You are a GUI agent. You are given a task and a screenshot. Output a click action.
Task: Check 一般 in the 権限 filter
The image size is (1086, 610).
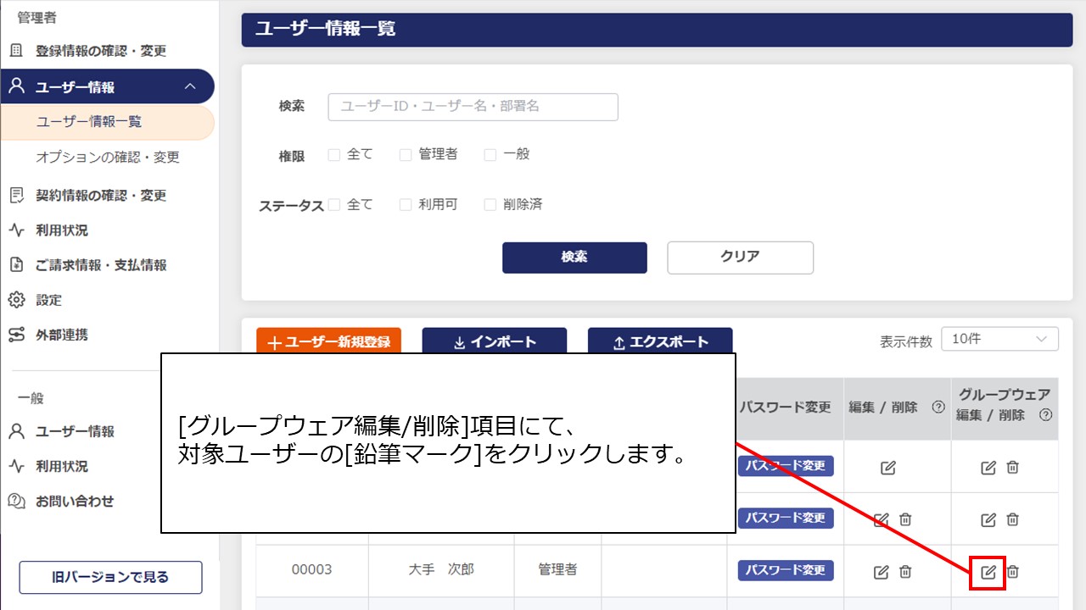coord(490,154)
